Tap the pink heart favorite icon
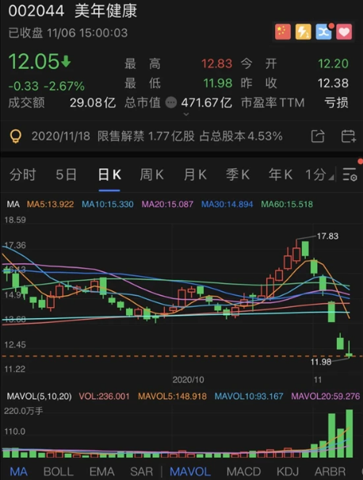This screenshot has height=480, width=363. 344,32
